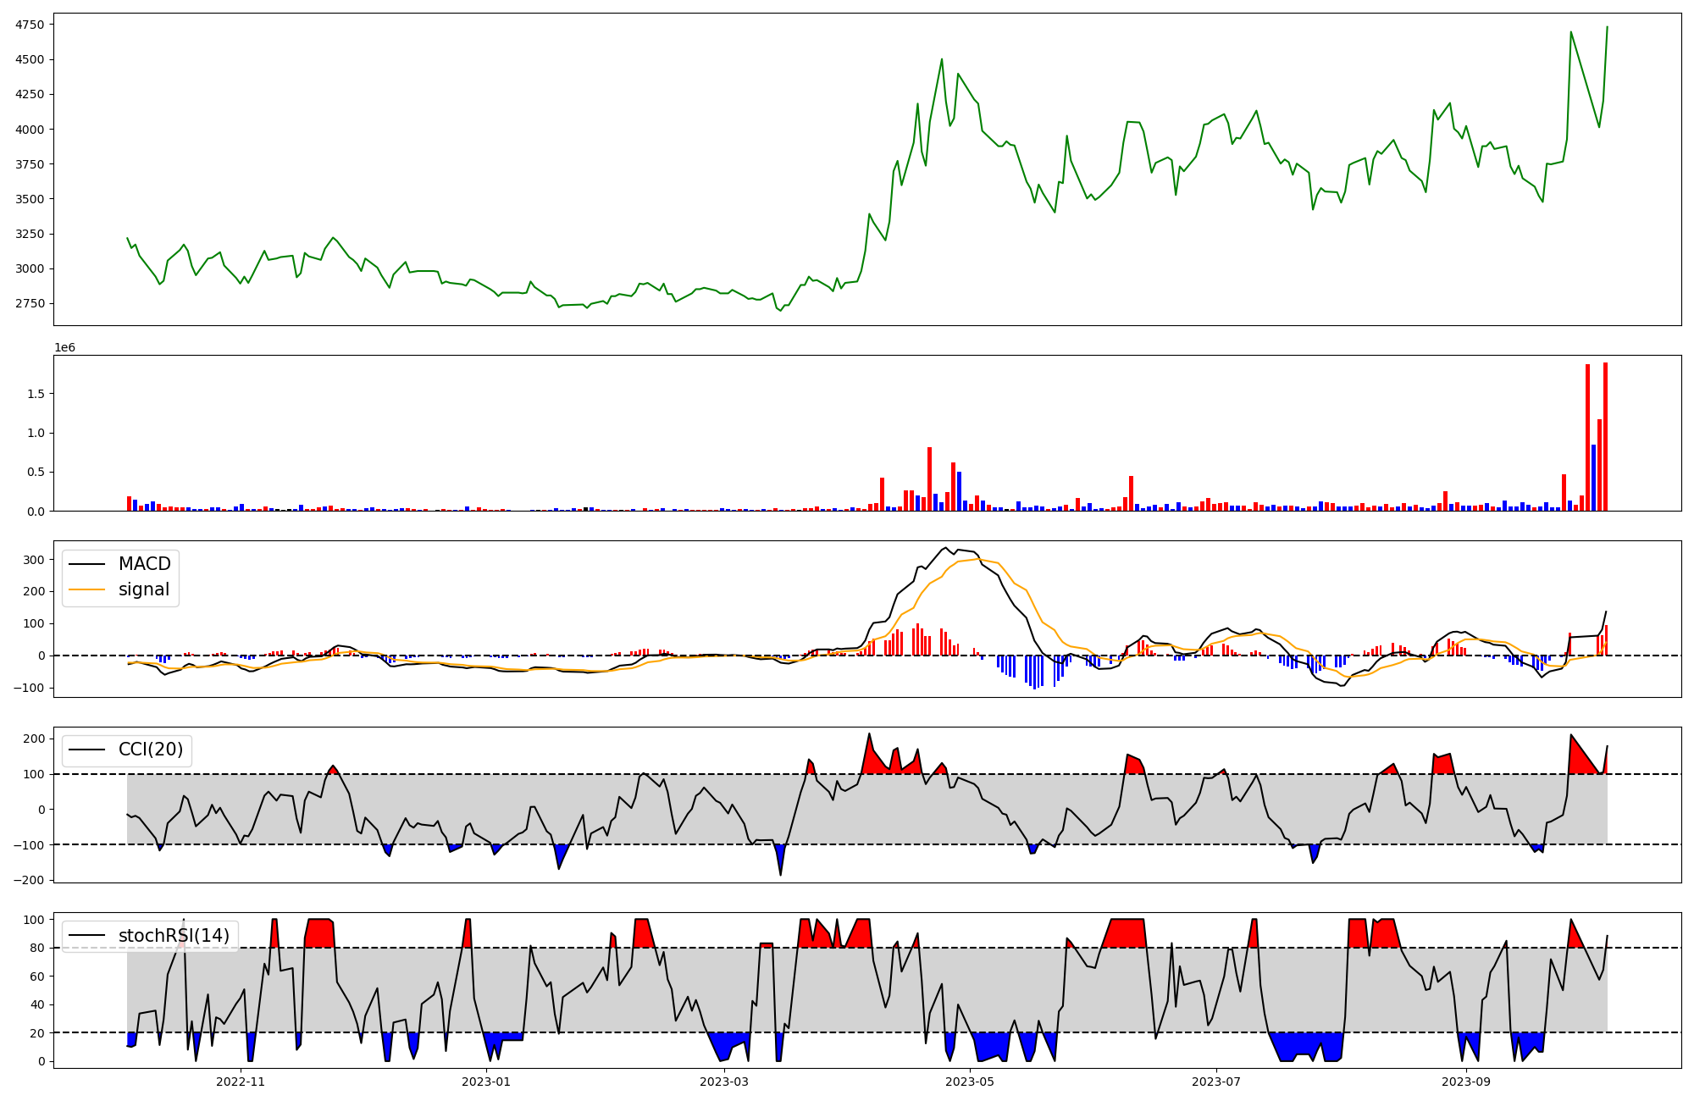Click the 2023-07 x-axis date label
The height and width of the screenshot is (1101, 1694).
[1216, 1082]
